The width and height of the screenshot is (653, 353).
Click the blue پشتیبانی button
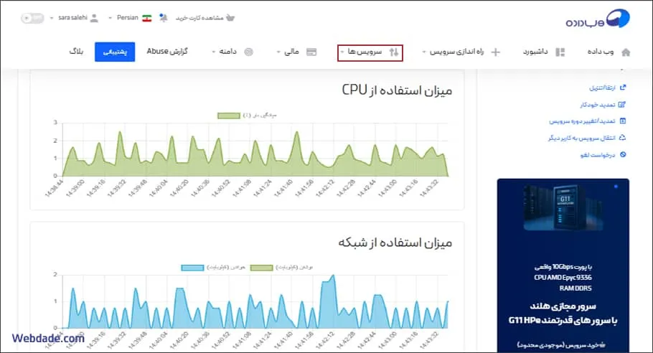(115, 52)
